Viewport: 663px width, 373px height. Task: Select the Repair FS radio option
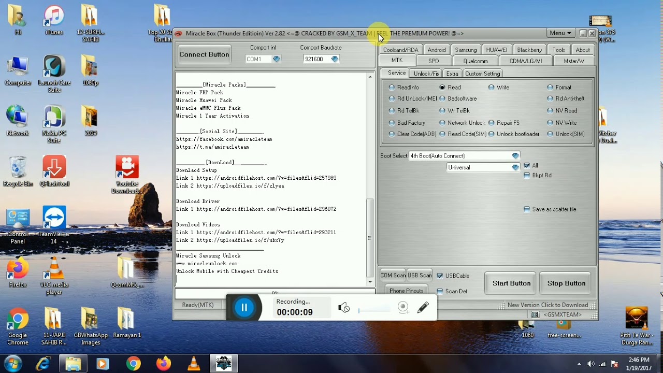pyautogui.click(x=504, y=123)
